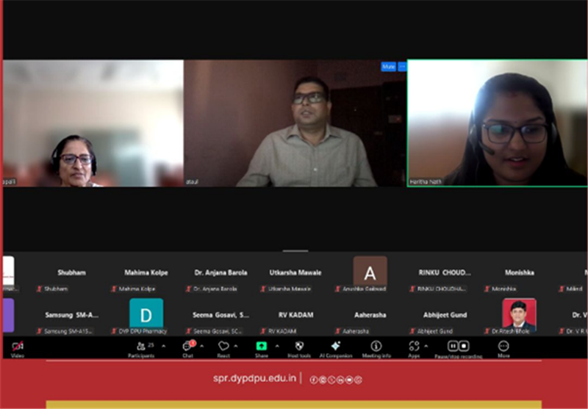Open the More options menu
588x409 pixels.
coord(503,346)
